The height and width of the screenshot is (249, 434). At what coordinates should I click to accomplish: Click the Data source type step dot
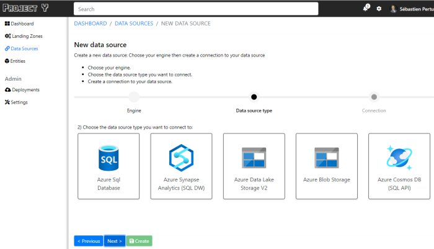pyautogui.click(x=254, y=97)
